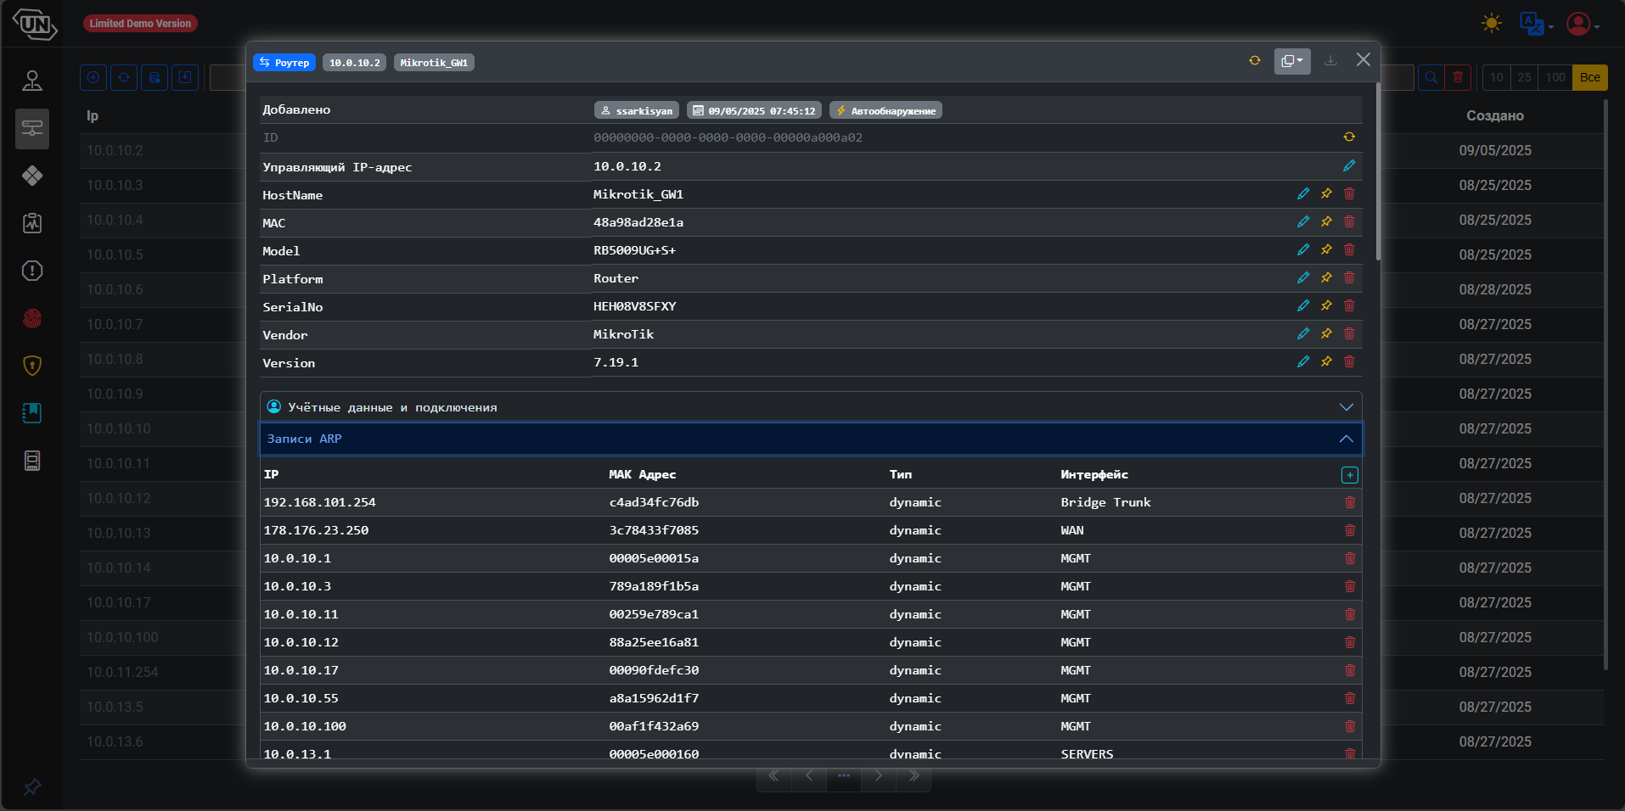The image size is (1625, 811).
Task: Set page size to 10
Action: tap(1497, 77)
